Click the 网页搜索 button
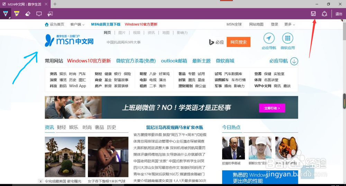Viewport: 346px width, 186px height. point(238,42)
